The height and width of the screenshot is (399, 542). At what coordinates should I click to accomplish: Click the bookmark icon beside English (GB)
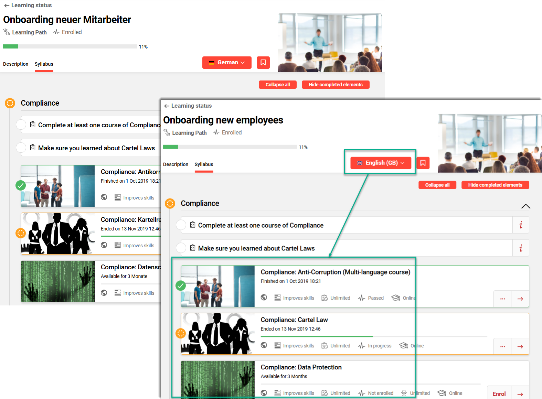click(423, 163)
